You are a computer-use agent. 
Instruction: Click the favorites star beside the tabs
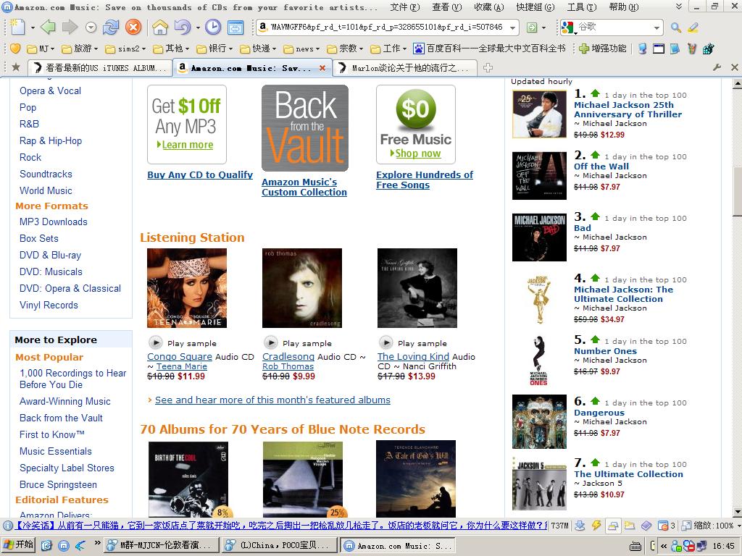pos(16,67)
